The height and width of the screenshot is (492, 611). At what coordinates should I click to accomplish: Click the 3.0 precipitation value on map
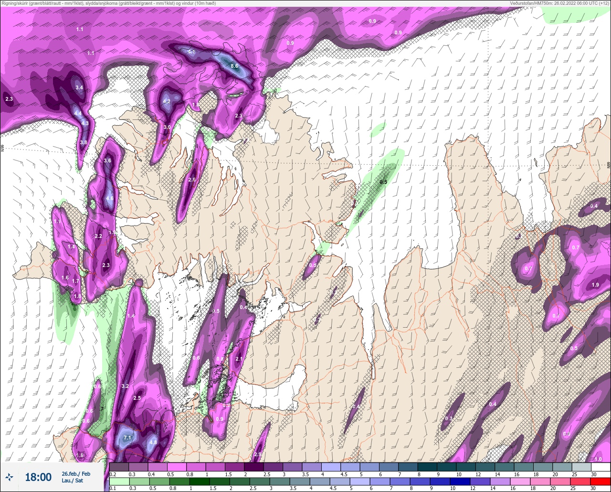[x=167, y=127]
